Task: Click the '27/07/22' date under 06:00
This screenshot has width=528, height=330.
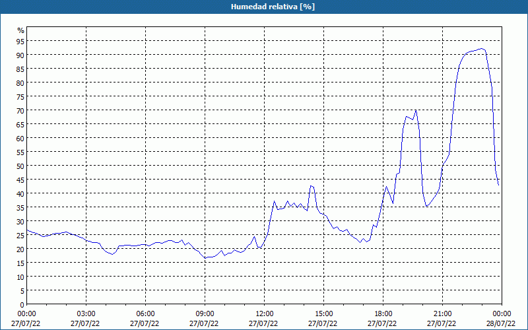Action: pyautogui.click(x=145, y=323)
